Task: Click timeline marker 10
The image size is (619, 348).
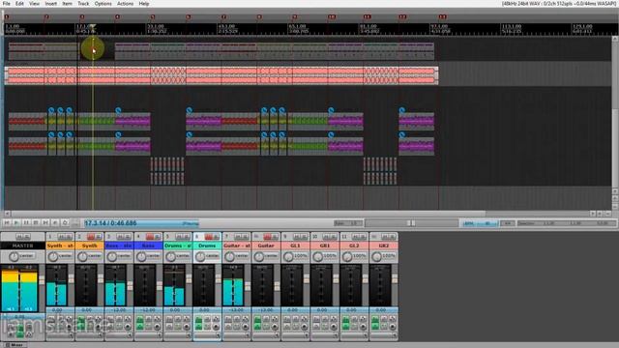Action: [x=332, y=17]
